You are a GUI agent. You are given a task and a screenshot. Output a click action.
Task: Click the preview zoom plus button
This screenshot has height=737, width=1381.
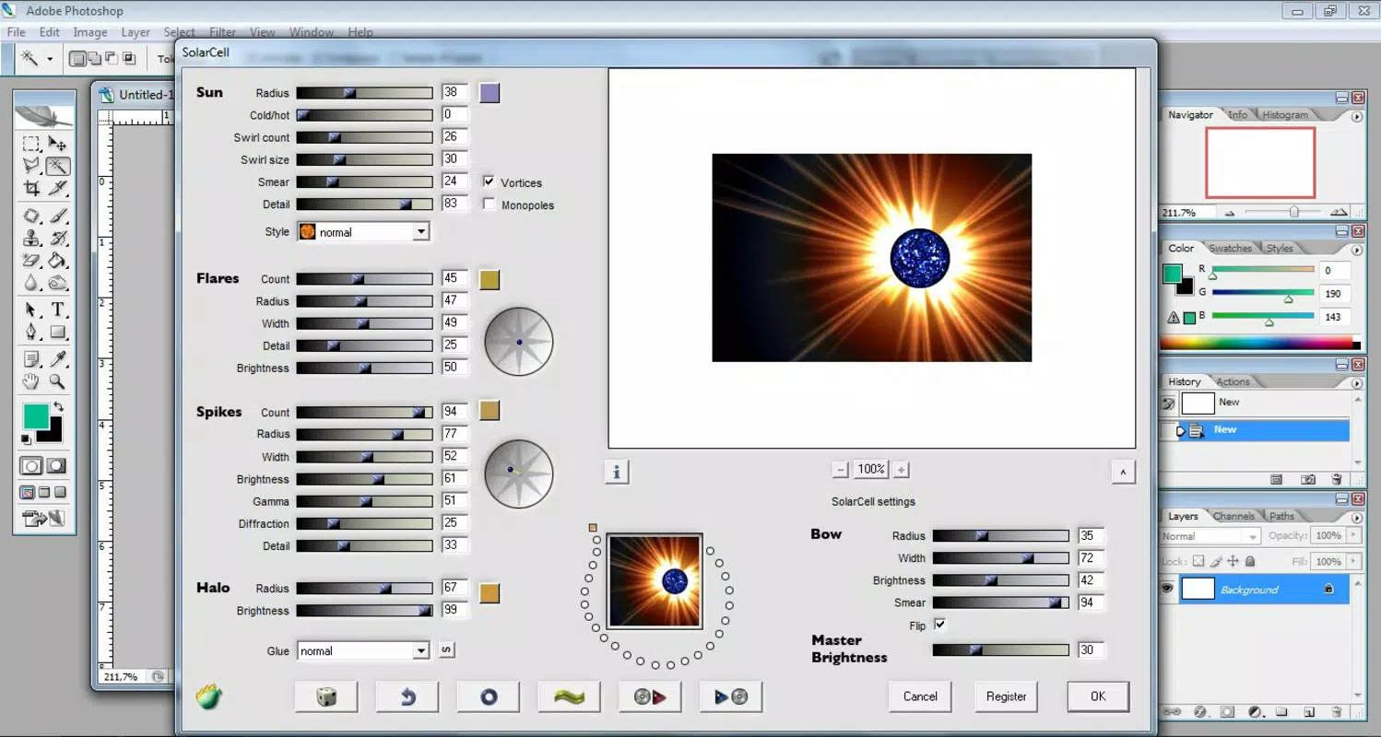(902, 470)
